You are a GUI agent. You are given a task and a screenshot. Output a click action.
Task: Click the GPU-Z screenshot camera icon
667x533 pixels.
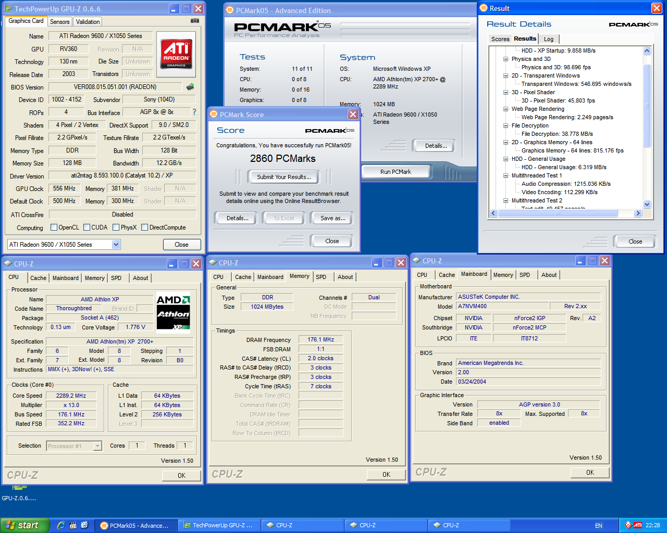point(194,21)
